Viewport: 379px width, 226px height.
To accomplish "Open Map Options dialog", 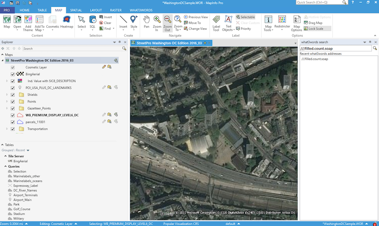I will click(x=297, y=23).
